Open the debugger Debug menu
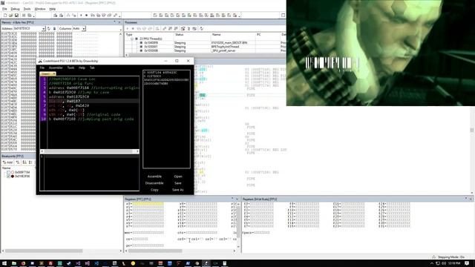This screenshot has height=267, width=475. pos(15,9)
